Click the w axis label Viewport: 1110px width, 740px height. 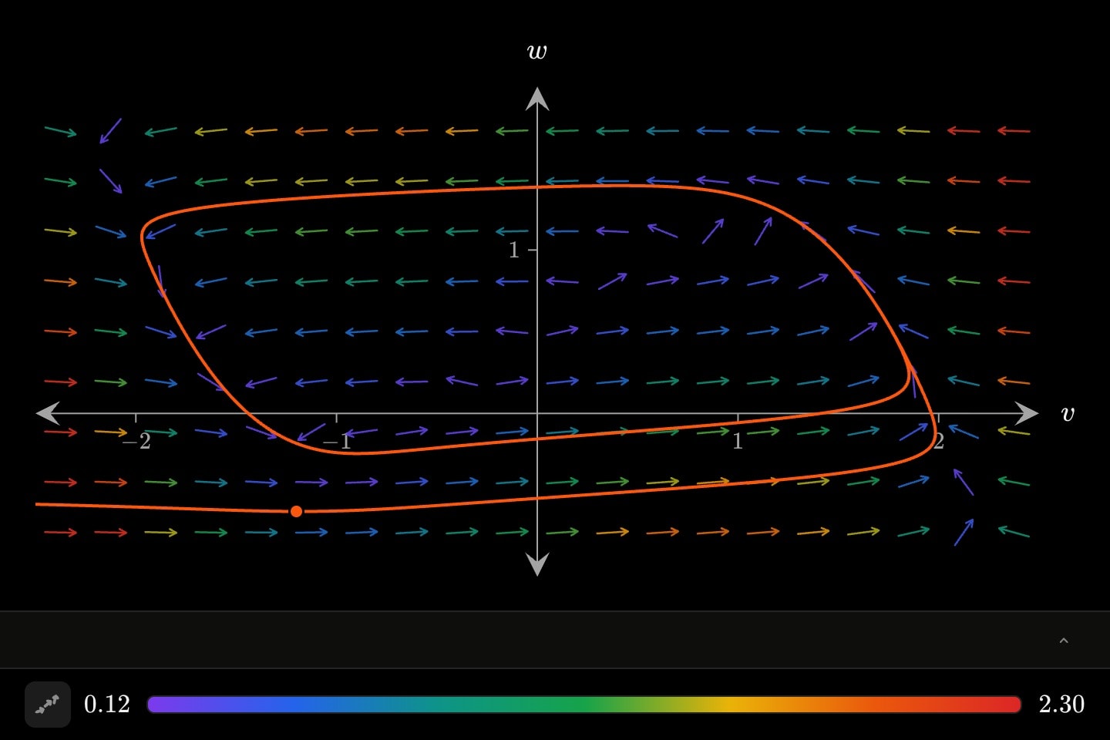[537, 52]
